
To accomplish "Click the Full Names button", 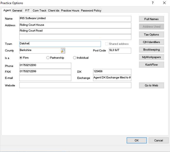I will 151,19.
